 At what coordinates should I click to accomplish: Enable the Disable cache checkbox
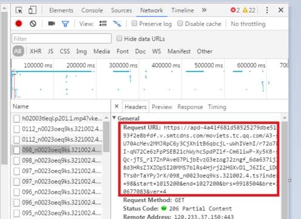tap(180, 24)
